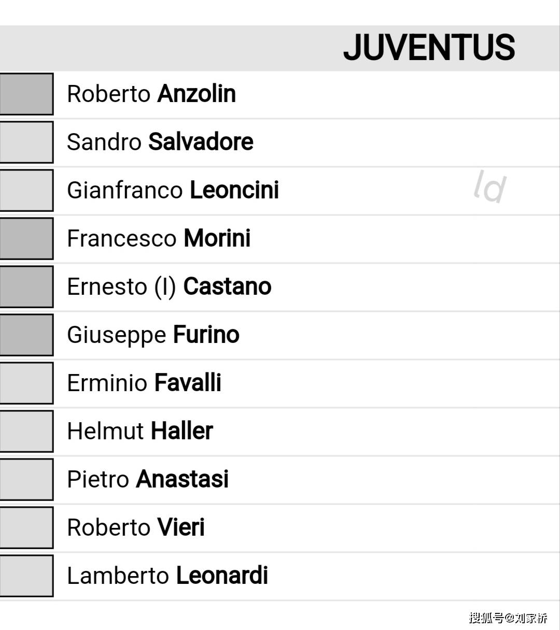Select the Gianfranco Leoncini name text

(173, 190)
